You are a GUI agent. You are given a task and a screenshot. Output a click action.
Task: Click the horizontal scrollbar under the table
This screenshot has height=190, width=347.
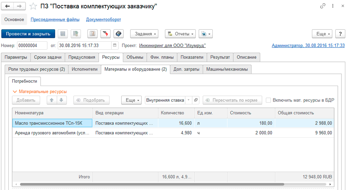152,184
